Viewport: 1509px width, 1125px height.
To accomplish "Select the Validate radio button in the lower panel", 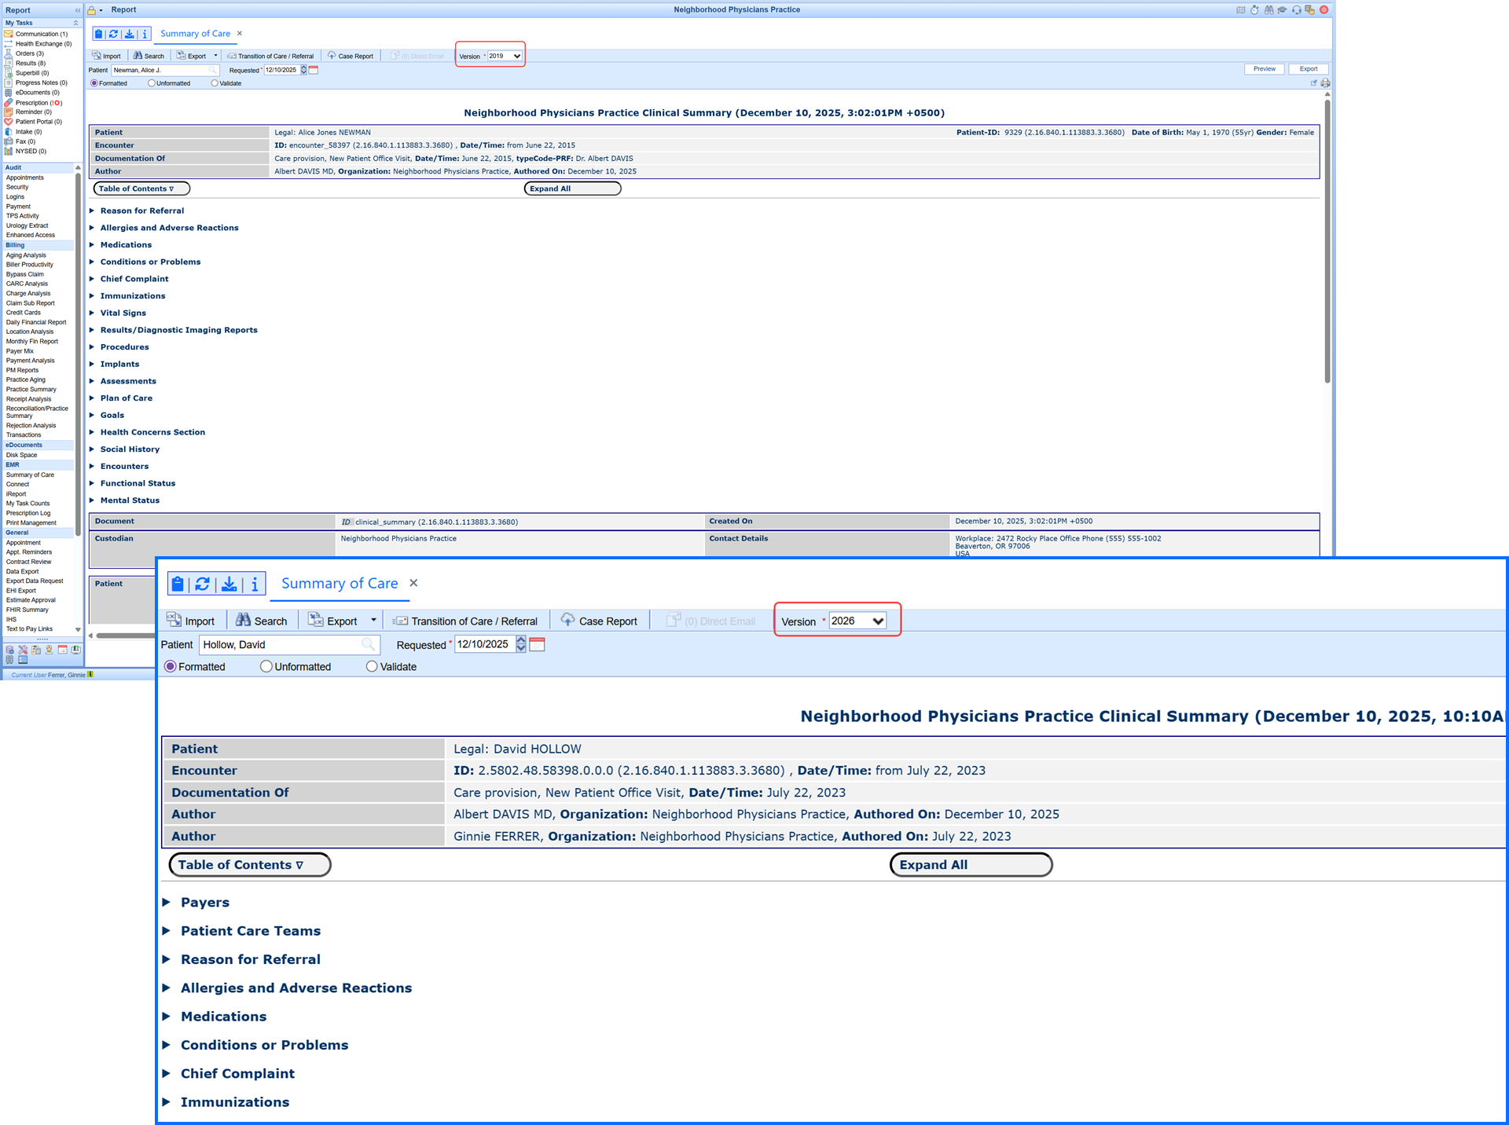I will tap(372, 666).
